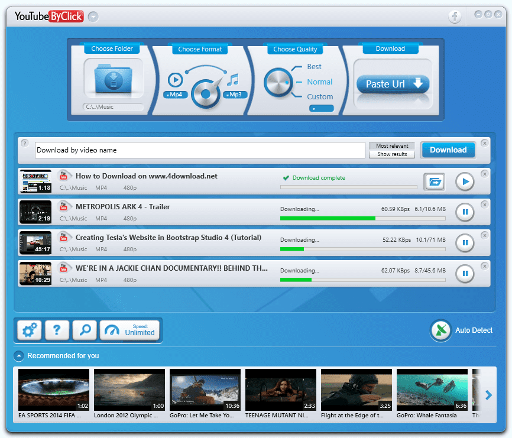This screenshot has height=438, width=512.
Task: Click the Paste Url button
Action: [x=393, y=84]
